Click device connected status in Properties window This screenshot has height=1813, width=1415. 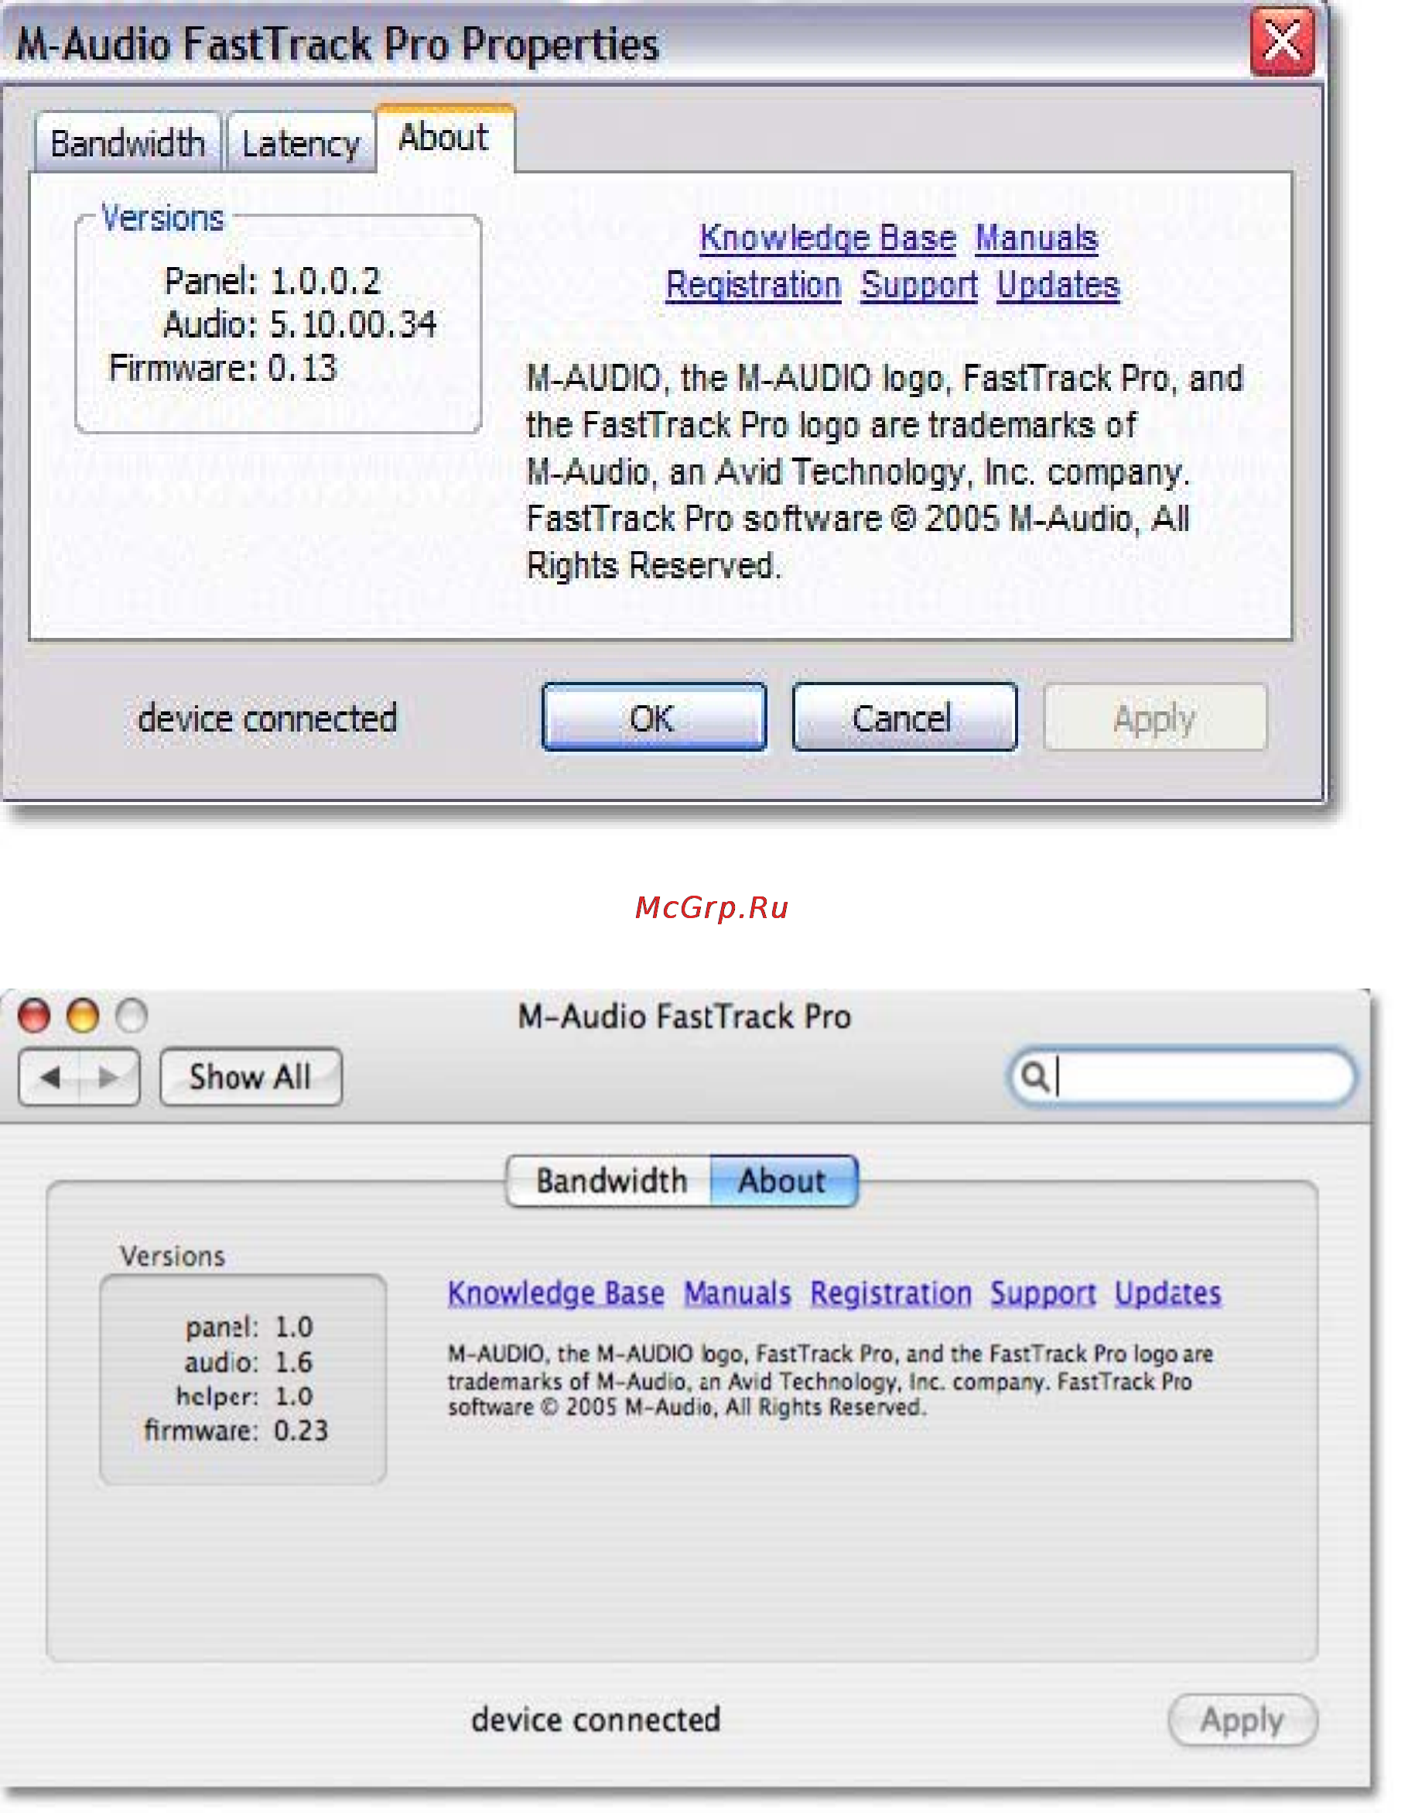(267, 718)
